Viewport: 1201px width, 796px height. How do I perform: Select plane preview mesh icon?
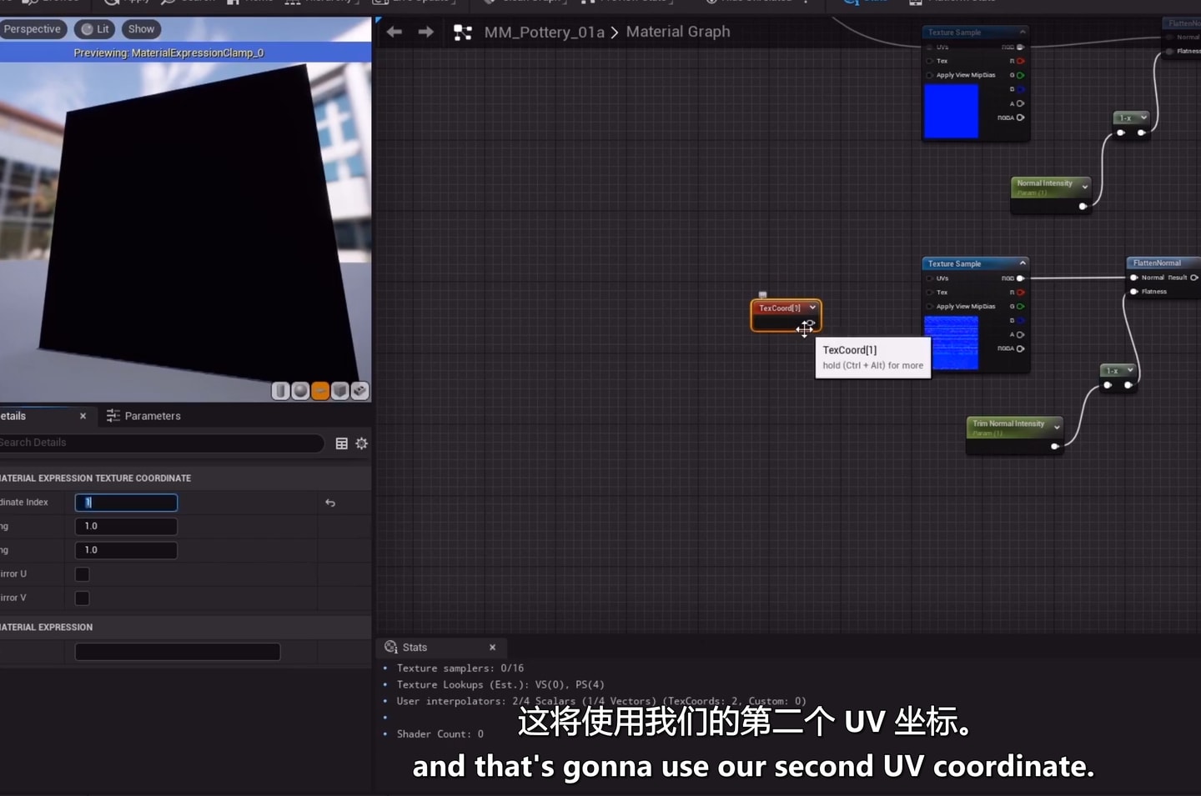pyautogui.click(x=320, y=390)
